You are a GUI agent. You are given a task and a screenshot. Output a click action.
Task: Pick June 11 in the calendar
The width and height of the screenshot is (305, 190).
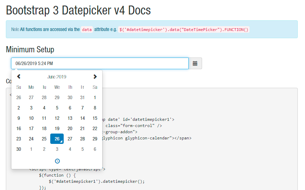(x=44, y=118)
